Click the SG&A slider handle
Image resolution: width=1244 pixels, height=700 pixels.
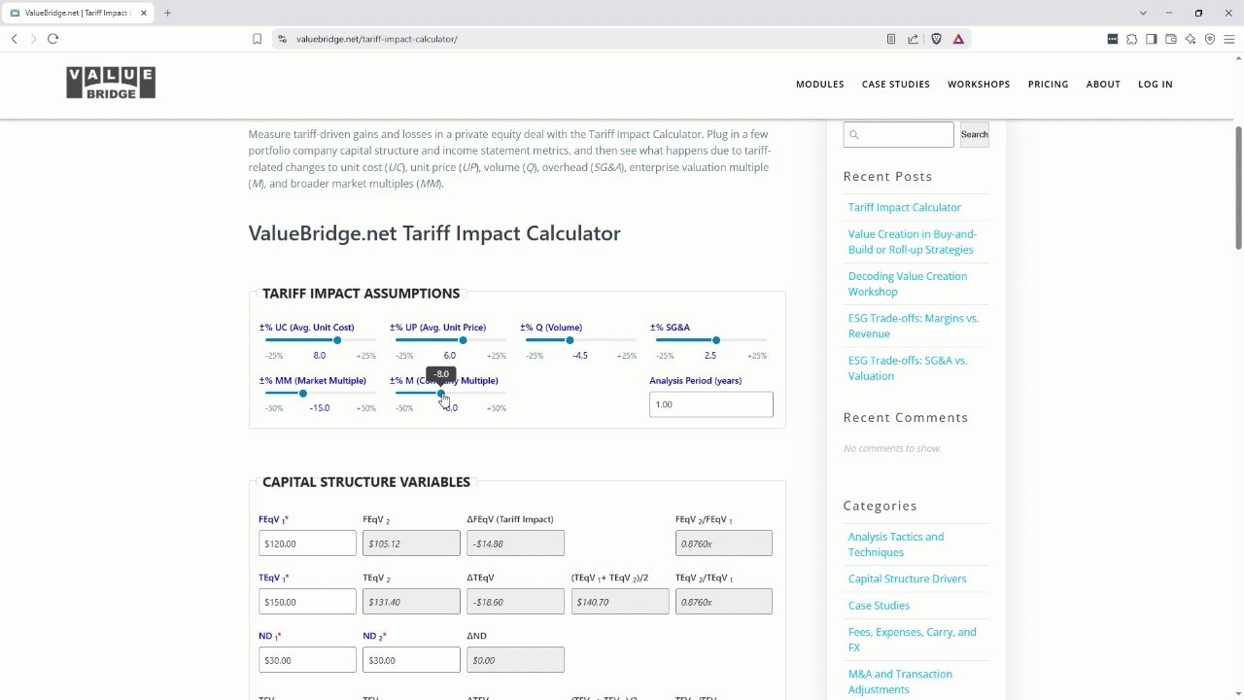716,340
